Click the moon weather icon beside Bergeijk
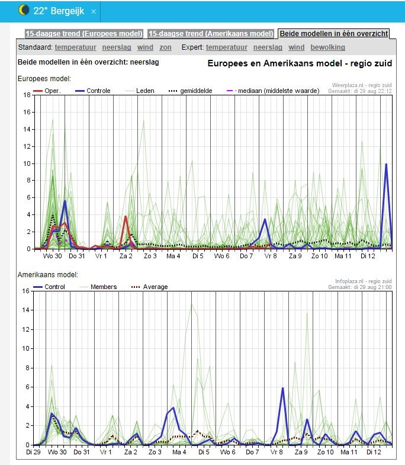 pos(24,10)
